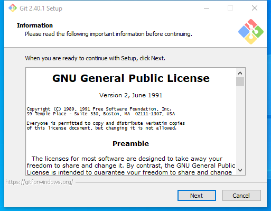
Task: Click the license scrollbar thumb
Action: point(240,82)
